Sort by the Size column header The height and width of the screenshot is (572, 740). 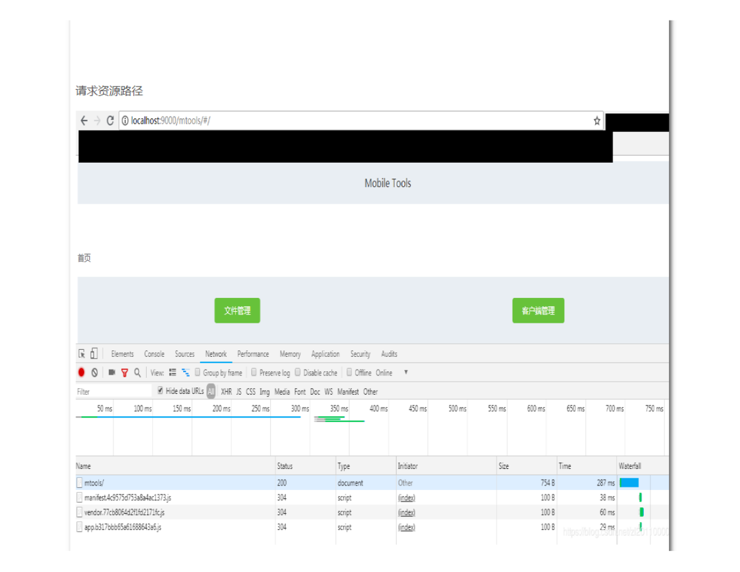pos(526,466)
